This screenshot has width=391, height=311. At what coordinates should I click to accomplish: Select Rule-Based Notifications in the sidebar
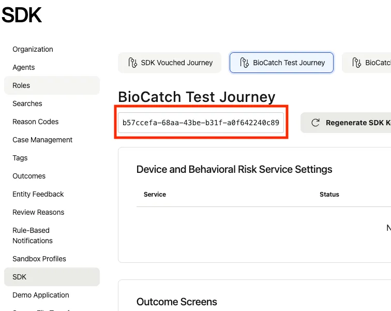click(32, 235)
